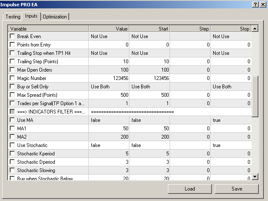Screen dimensions: 268x201
Task: Open Buy or Sell Only 'Use Both' value
Action: [x=109, y=87]
